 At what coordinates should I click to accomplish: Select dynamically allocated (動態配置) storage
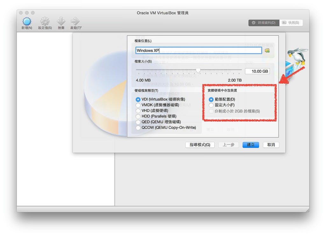tap(211, 100)
